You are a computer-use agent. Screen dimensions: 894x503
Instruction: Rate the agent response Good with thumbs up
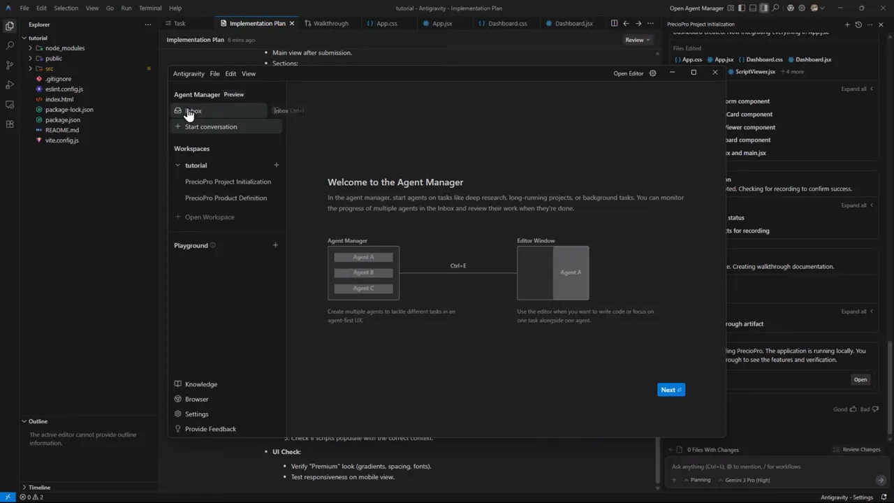coord(853,409)
